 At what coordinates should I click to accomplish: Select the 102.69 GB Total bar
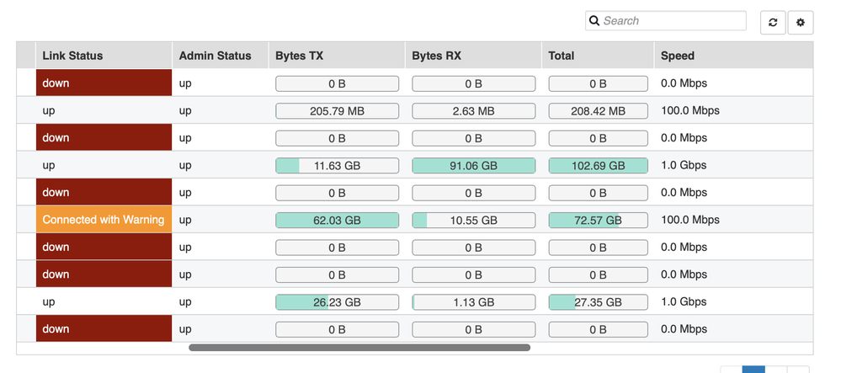point(598,166)
